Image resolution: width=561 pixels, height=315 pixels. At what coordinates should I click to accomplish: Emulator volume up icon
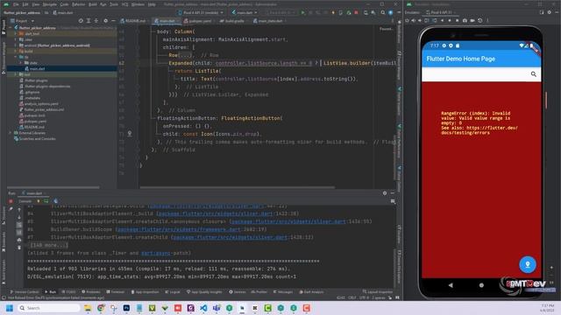[414, 20]
